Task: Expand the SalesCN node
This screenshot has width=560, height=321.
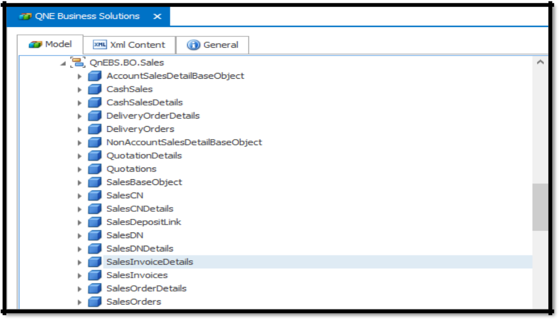Action: coord(80,196)
